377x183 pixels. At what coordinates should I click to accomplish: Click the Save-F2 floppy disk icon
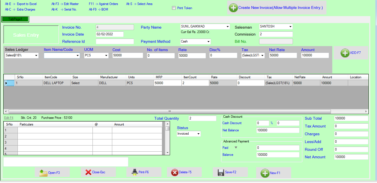221,172
